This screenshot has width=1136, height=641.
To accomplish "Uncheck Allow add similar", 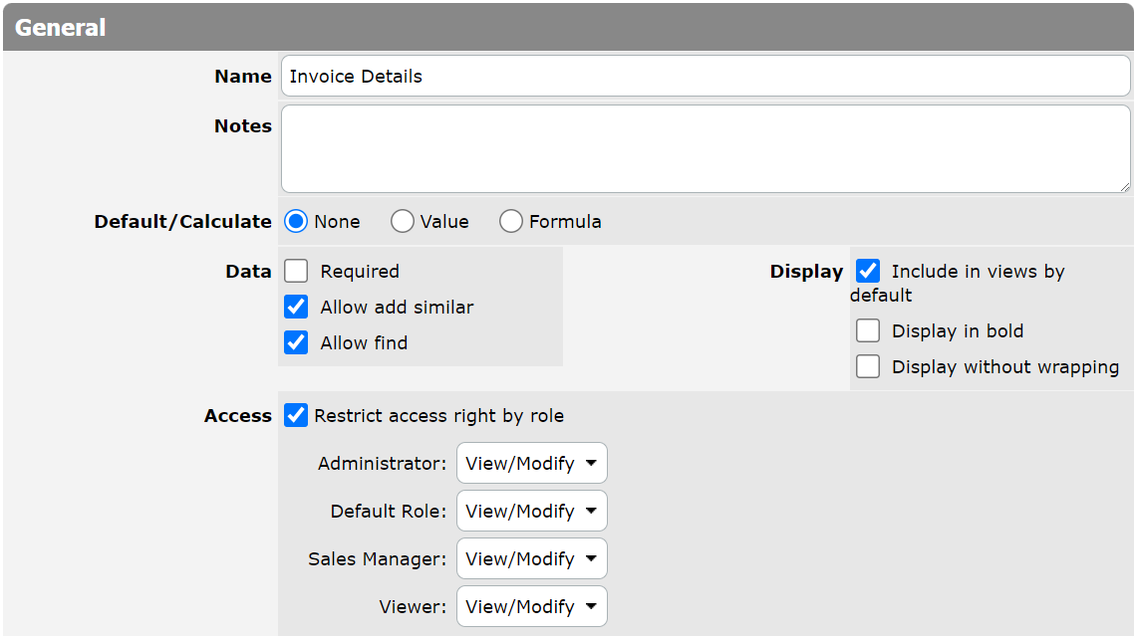I will (296, 307).
